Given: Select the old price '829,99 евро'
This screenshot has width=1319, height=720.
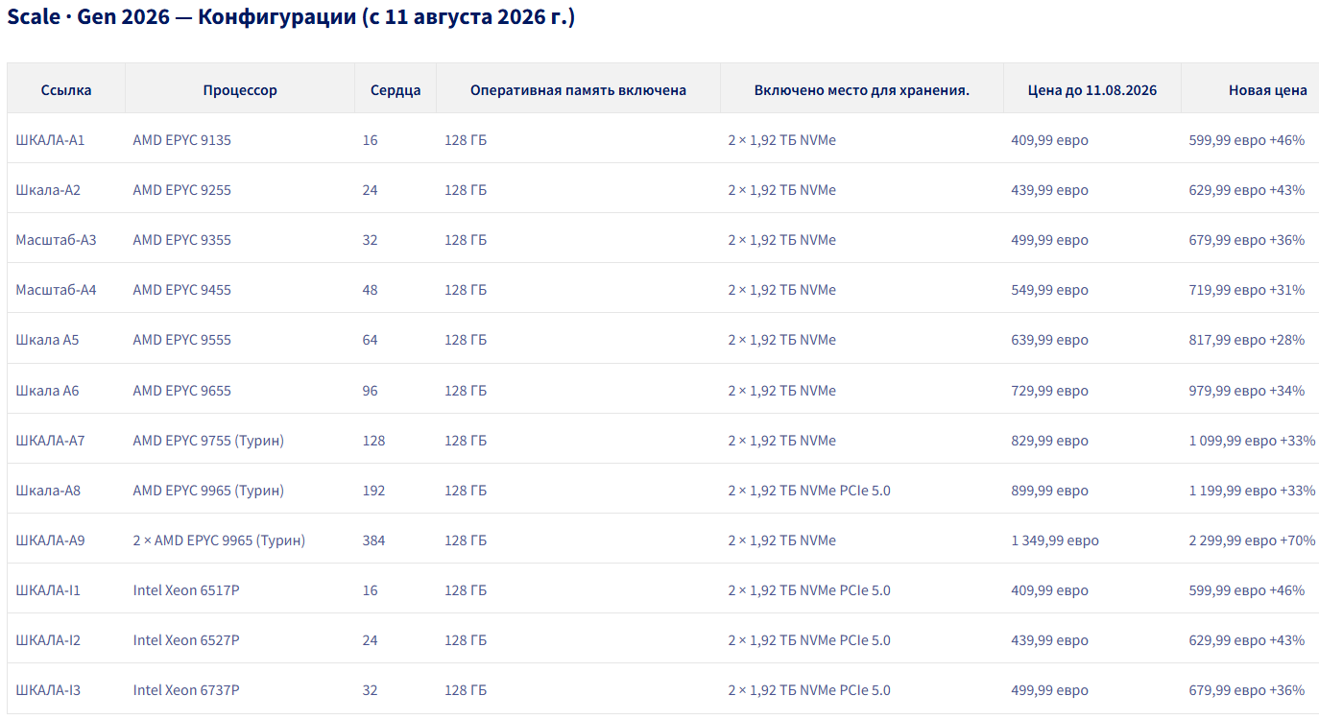Looking at the screenshot, I should 1049,441.
